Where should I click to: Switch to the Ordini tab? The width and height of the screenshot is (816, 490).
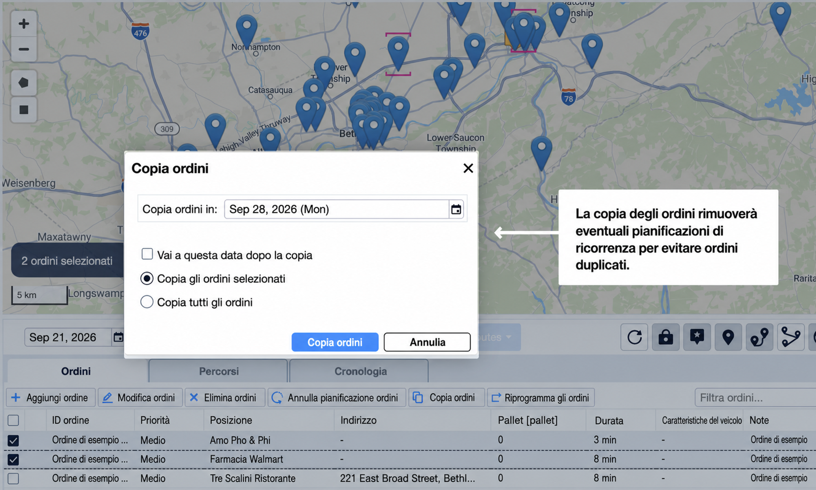click(x=76, y=371)
